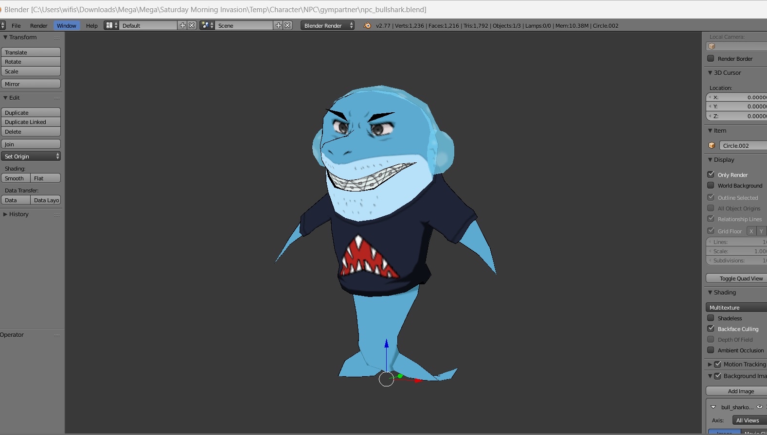Add a new scene with the plus icon

[279, 25]
